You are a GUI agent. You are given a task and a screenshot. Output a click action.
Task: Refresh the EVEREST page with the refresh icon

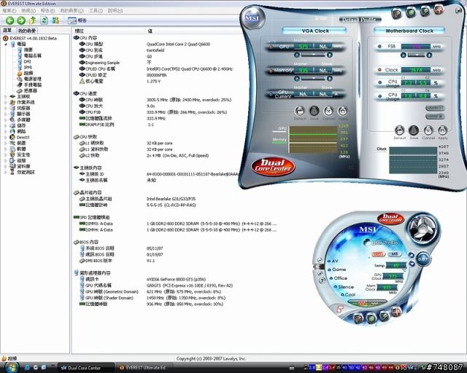click(44, 20)
